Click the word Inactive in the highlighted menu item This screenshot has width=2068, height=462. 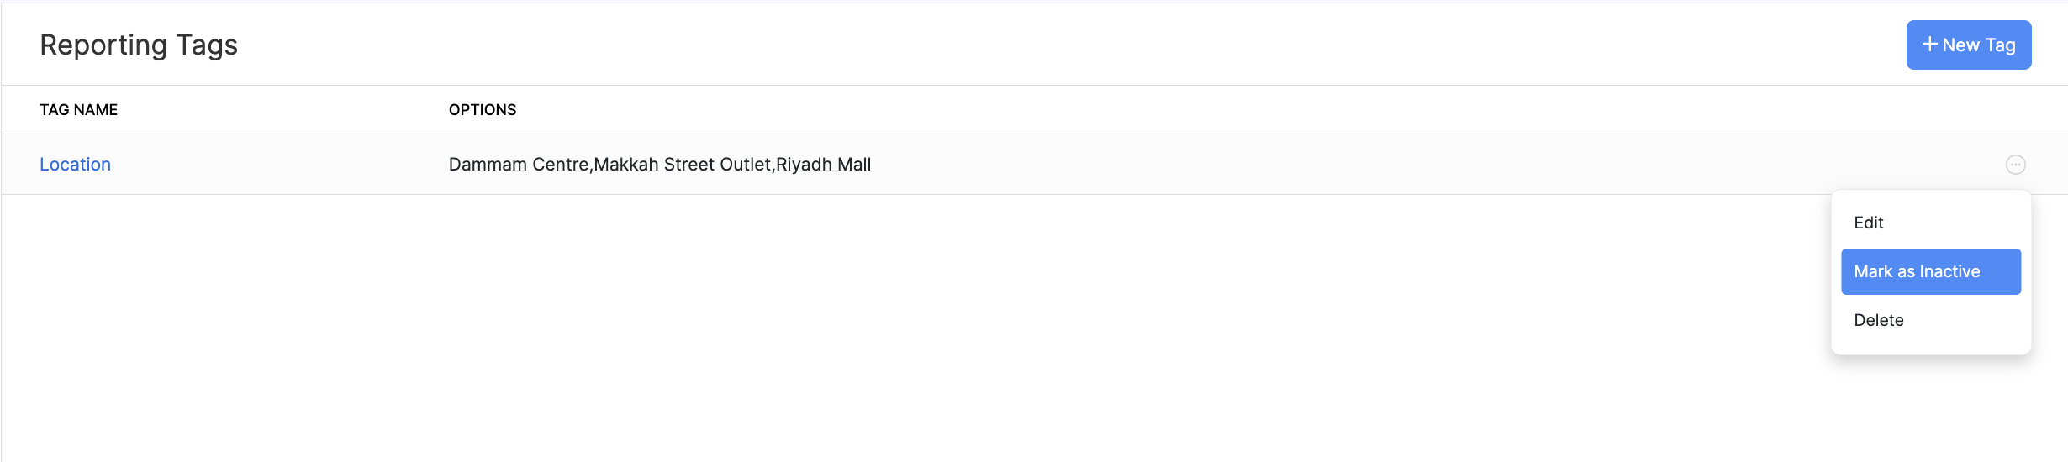tap(1949, 271)
